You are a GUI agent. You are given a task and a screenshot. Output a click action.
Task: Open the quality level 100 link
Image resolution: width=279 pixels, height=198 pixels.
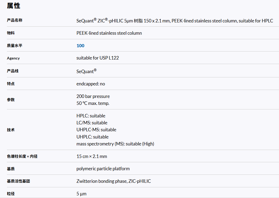[x=80, y=46]
